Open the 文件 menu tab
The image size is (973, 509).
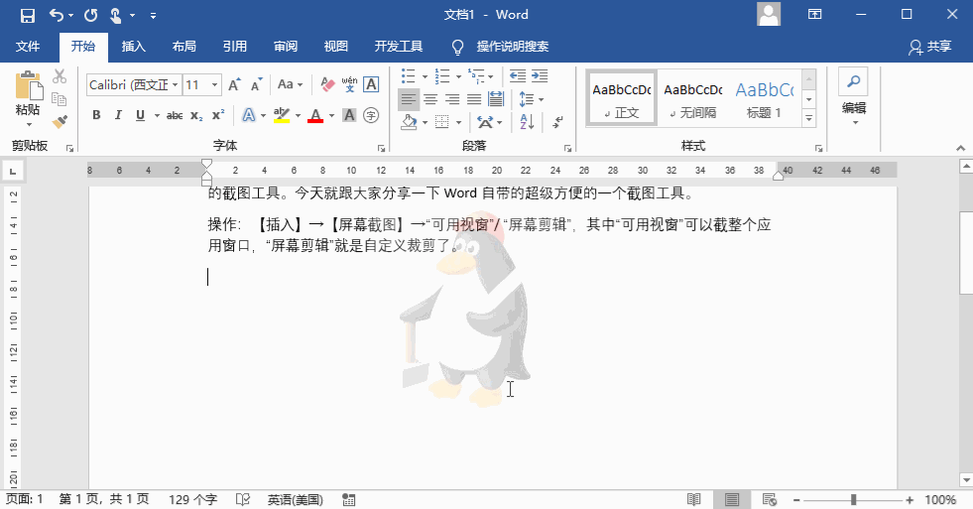pyautogui.click(x=28, y=47)
